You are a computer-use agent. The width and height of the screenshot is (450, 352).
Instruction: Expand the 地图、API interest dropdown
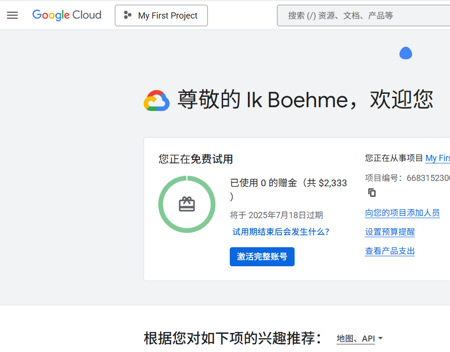(359, 339)
